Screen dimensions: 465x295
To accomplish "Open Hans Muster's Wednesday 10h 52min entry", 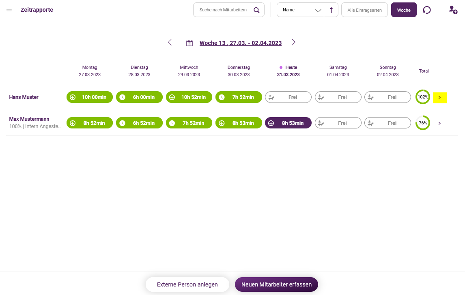I will [189, 97].
